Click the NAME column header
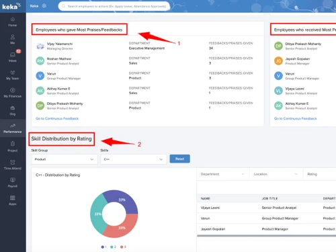 (206, 198)
